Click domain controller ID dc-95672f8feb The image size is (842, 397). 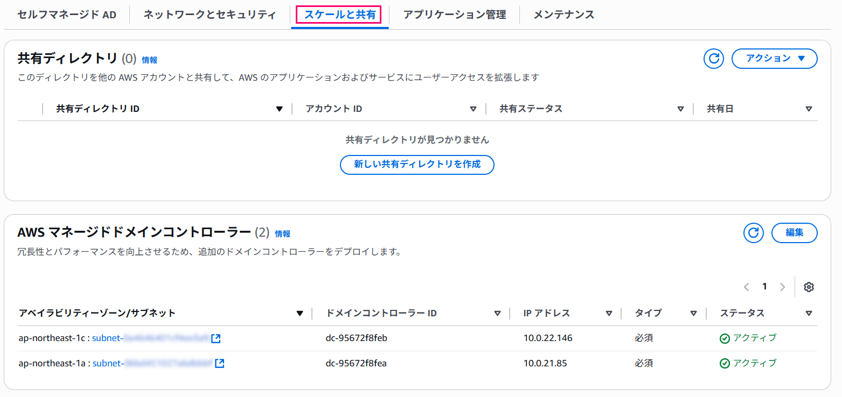click(357, 338)
